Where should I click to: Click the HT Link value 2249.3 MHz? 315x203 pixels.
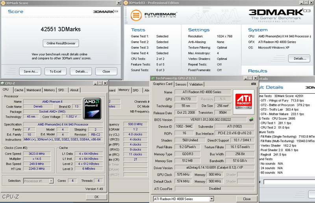(37, 169)
